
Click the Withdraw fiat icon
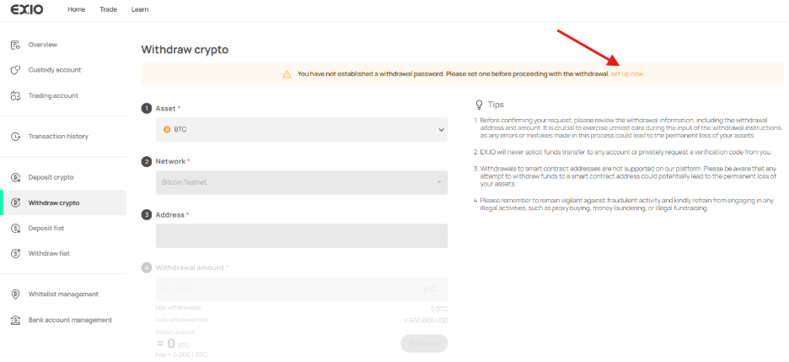coord(15,253)
